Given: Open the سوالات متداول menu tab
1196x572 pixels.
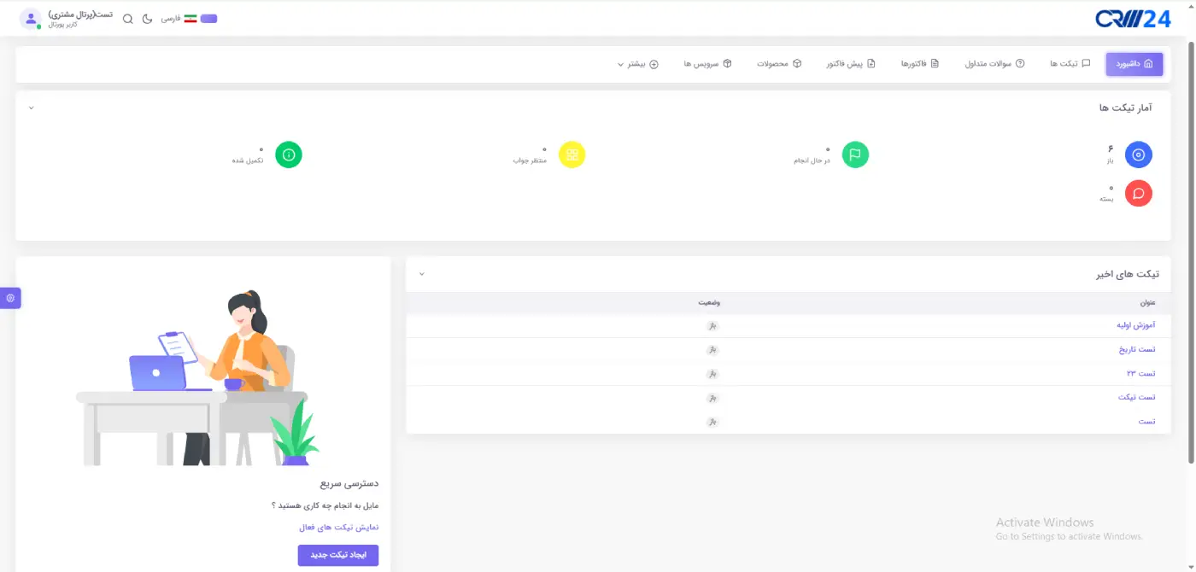Looking at the screenshot, I should (994, 64).
